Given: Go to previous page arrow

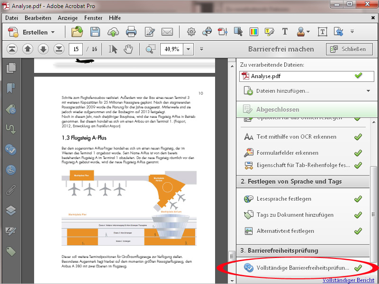Looking at the screenshot, I should pyautogui.click(x=27, y=49).
